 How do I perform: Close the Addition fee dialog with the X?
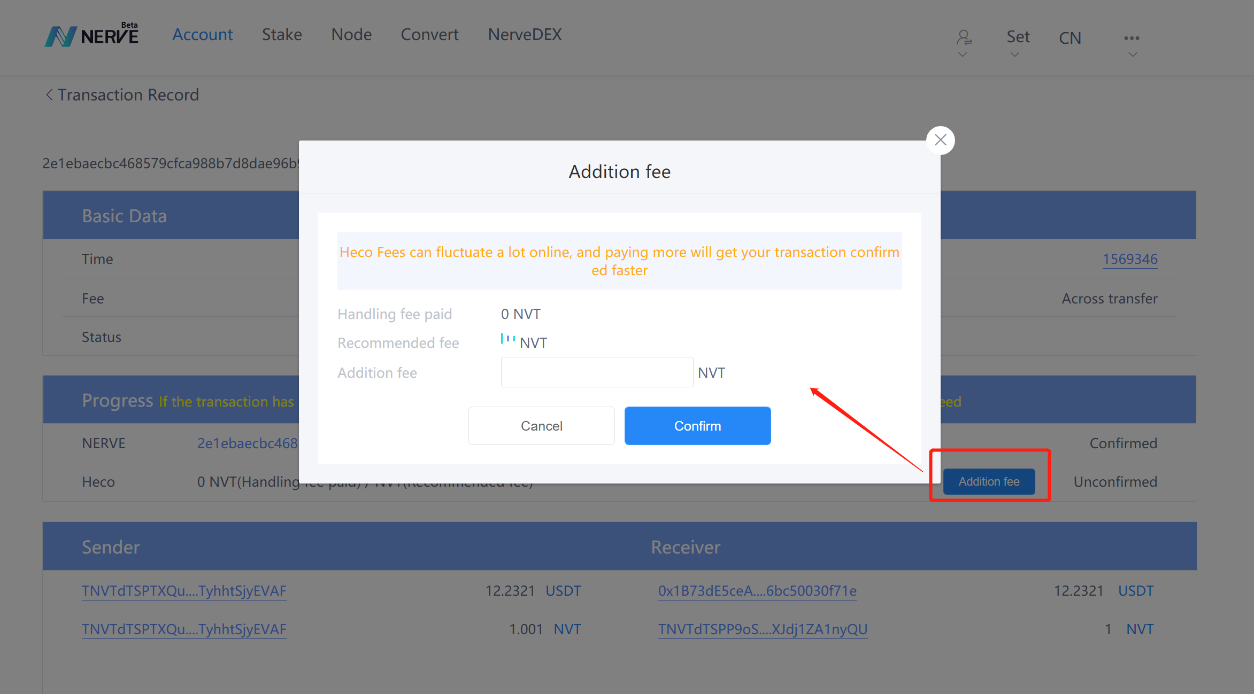pos(940,140)
